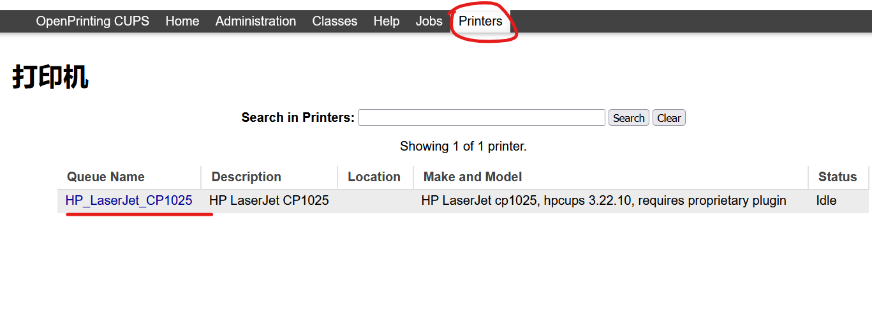Click the Idle status cell
This screenshot has width=872, height=328.
pos(826,200)
